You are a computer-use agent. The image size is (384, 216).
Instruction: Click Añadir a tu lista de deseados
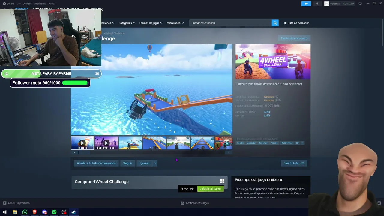96,163
